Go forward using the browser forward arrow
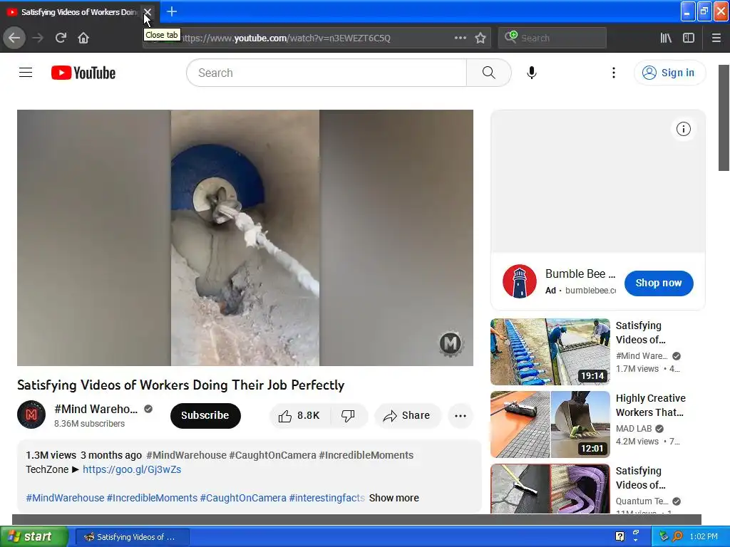This screenshot has height=547, width=730. [x=38, y=38]
